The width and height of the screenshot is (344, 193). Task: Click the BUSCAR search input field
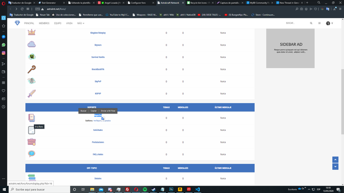(297, 23)
